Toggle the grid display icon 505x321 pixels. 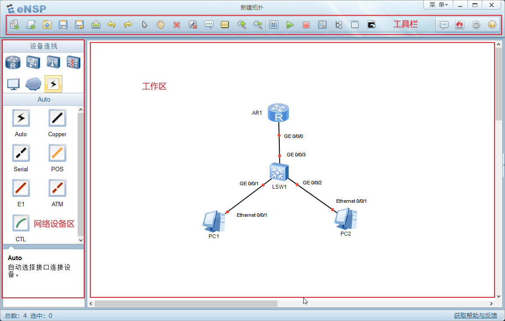[355, 25]
